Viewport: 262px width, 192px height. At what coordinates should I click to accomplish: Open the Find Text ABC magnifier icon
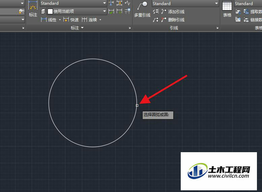pos(22,11)
